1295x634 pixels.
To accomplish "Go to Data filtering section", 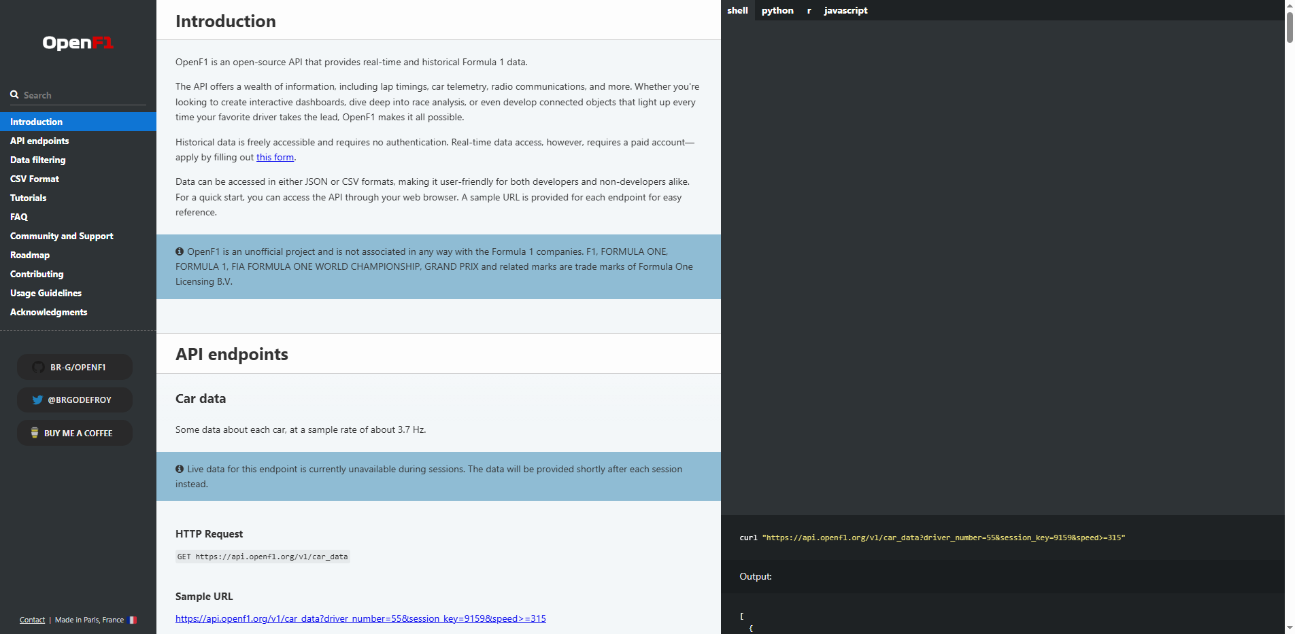I will (78, 160).
